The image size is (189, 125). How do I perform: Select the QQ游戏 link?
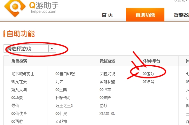pos(148,74)
